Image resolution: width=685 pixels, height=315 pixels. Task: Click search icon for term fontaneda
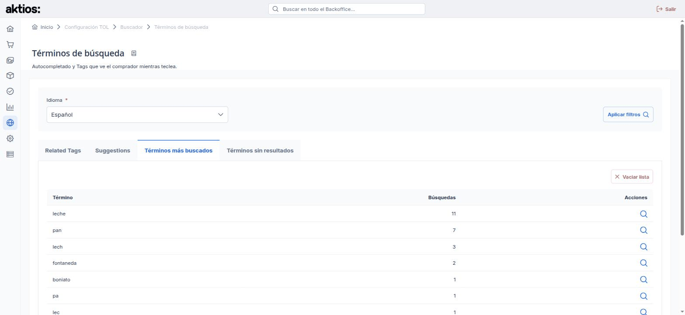(643, 263)
